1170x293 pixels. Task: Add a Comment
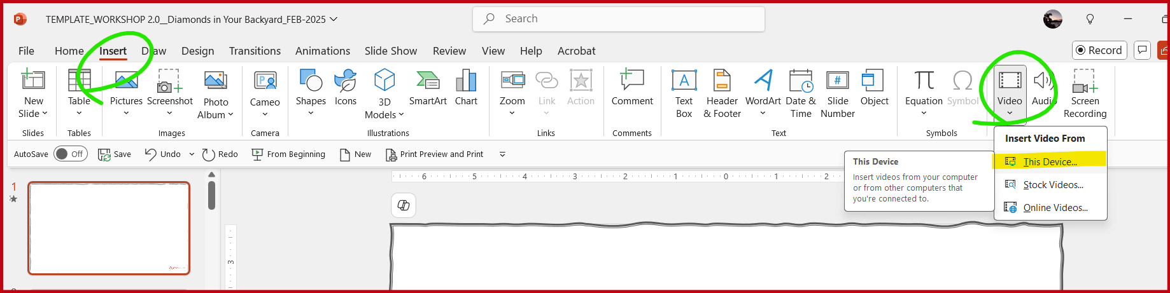(632, 88)
